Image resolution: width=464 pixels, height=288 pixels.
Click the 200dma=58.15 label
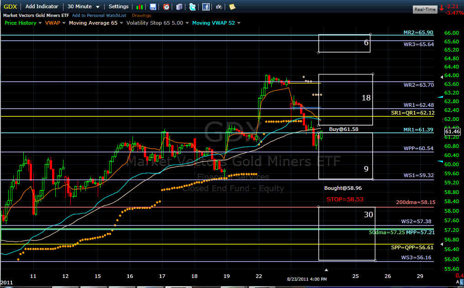pyautogui.click(x=416, y=202)
